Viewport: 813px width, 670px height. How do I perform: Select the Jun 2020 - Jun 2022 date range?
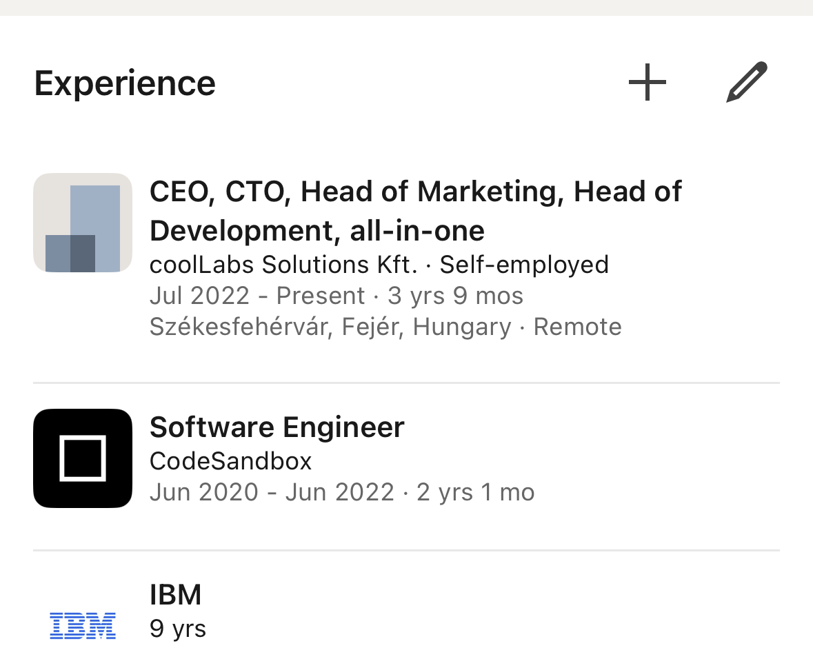[272, 492]
